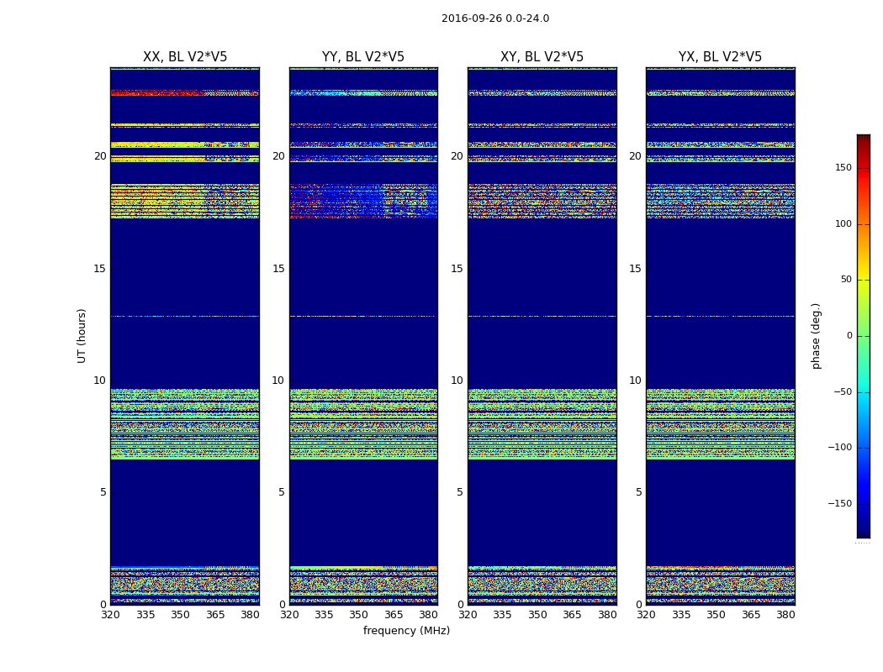Click x-axis tick '380' under YY panel
This screenshot has width=883, height=672.
(429, 615)
